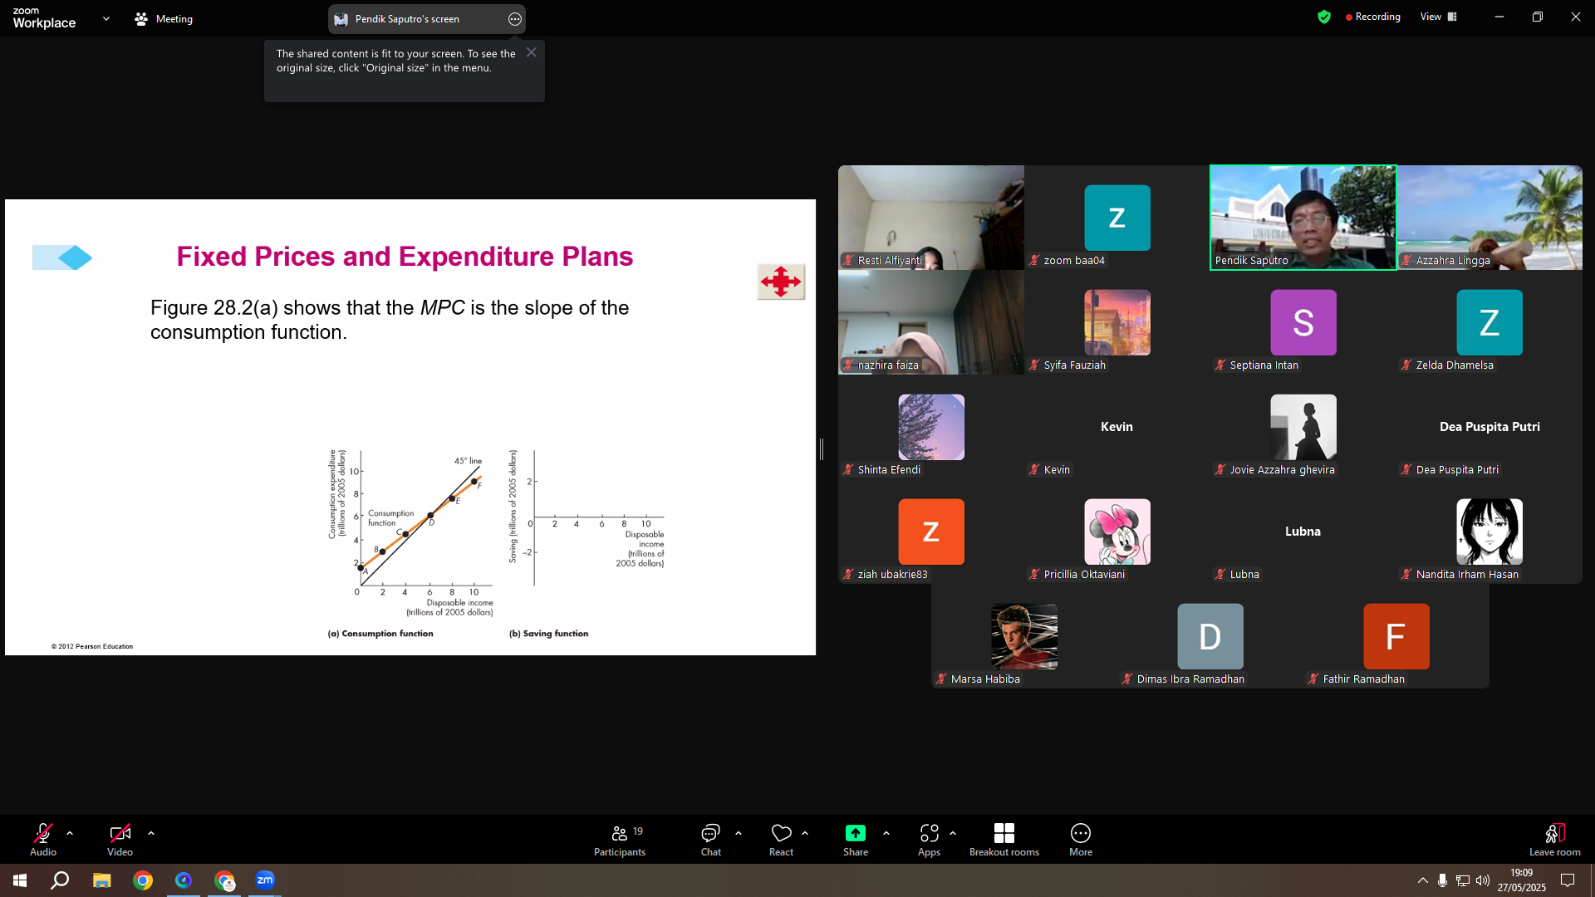Image resolution: width=1595 pixels, height=897 pixels.
Task: Open the first Google Chrome taskbar icon
Action: pos(143,880)
